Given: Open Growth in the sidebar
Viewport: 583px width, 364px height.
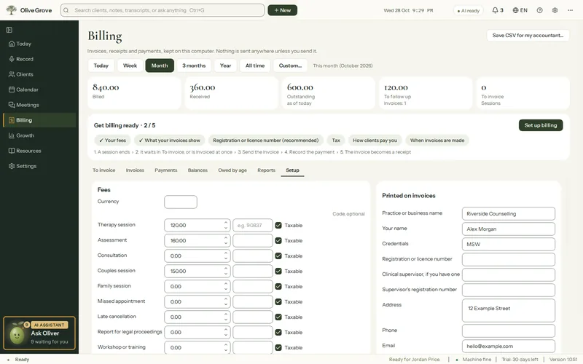Looking at the screenshot, I should (39, 135).
